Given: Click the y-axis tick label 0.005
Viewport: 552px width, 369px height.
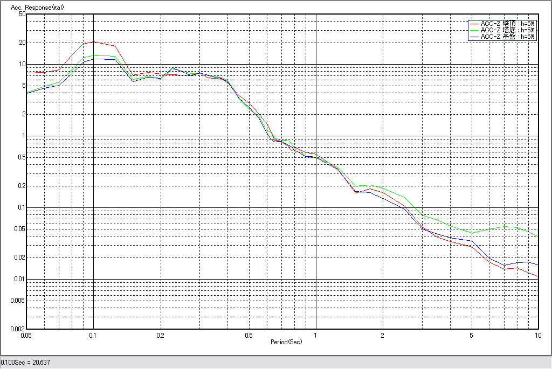Looking at the screenshot, I should tap(18, 301).
